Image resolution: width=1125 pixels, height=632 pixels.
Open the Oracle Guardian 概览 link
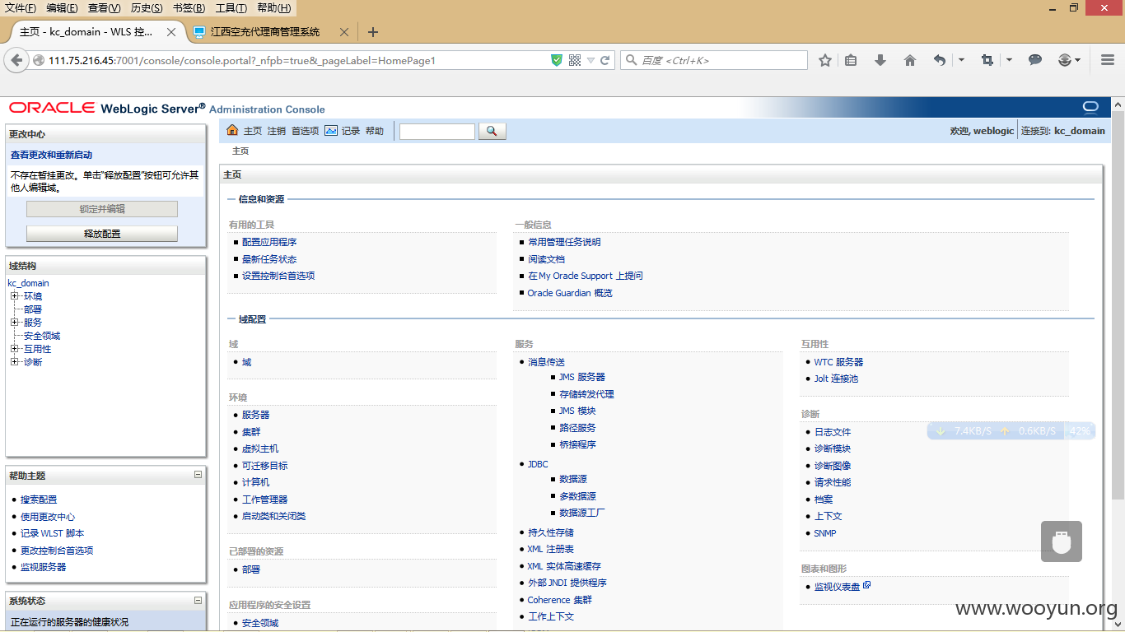pyautogui.click(x=570, y=293)
